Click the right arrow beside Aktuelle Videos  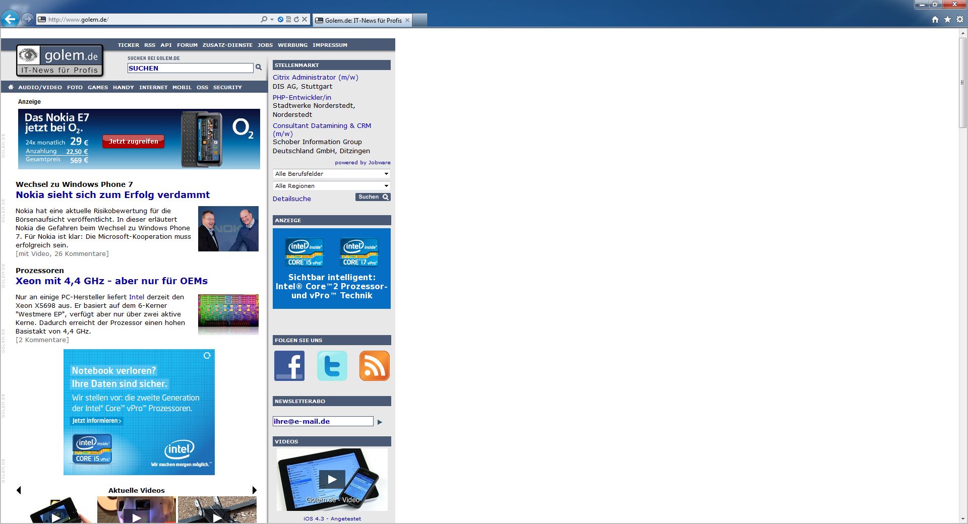254,489
